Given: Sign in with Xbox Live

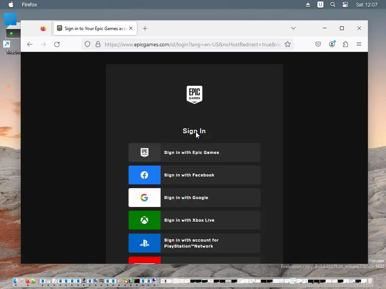Looking at the screenshot, I should point(195,220).
